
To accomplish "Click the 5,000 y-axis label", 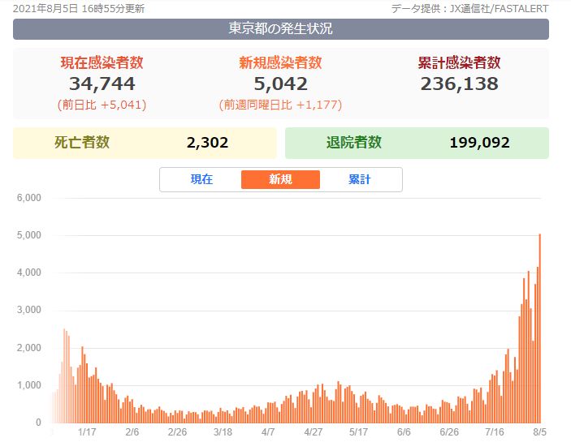I will [x=28, y=235].
